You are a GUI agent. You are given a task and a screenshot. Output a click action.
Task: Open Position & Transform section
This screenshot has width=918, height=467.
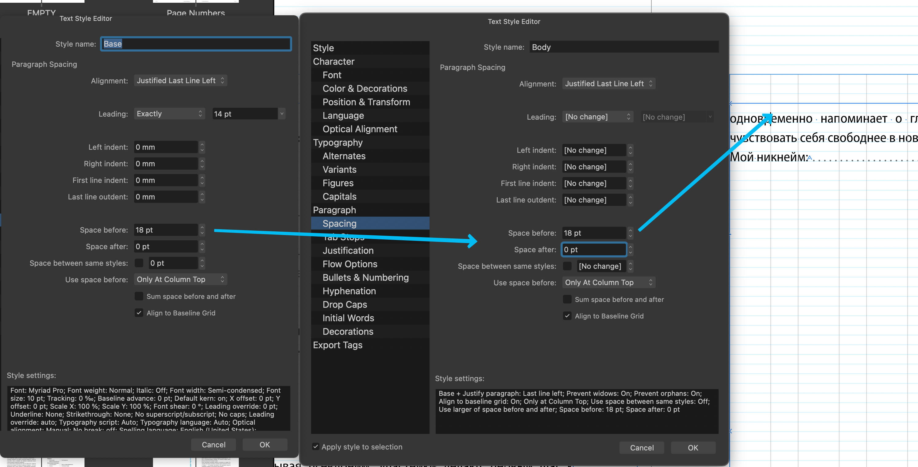pos(370,102)
